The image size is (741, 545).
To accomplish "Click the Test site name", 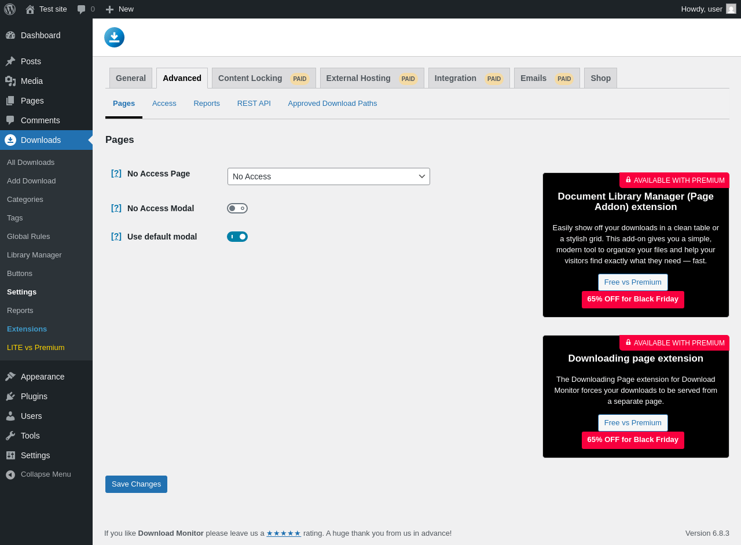I will 53,9.
